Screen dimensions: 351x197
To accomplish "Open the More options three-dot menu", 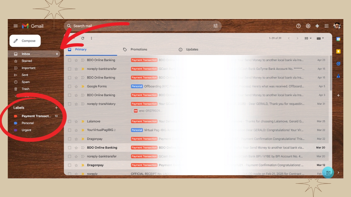I will point(92,38).
